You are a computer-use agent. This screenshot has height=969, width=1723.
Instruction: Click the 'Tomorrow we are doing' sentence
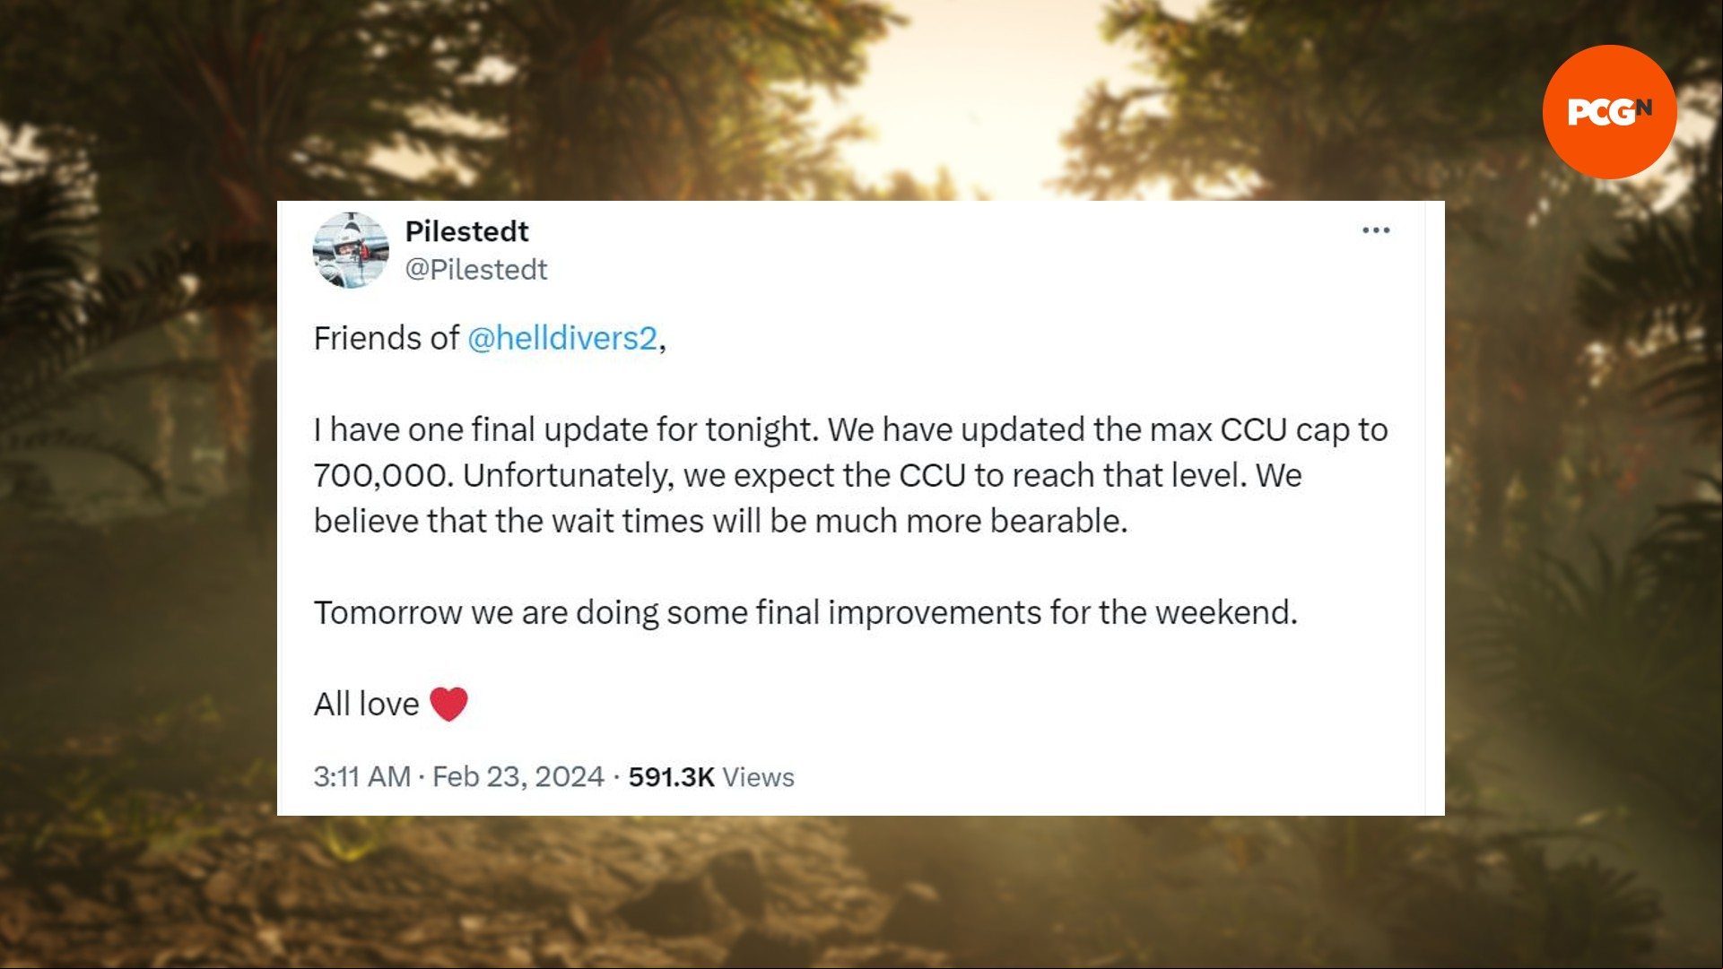805,612
